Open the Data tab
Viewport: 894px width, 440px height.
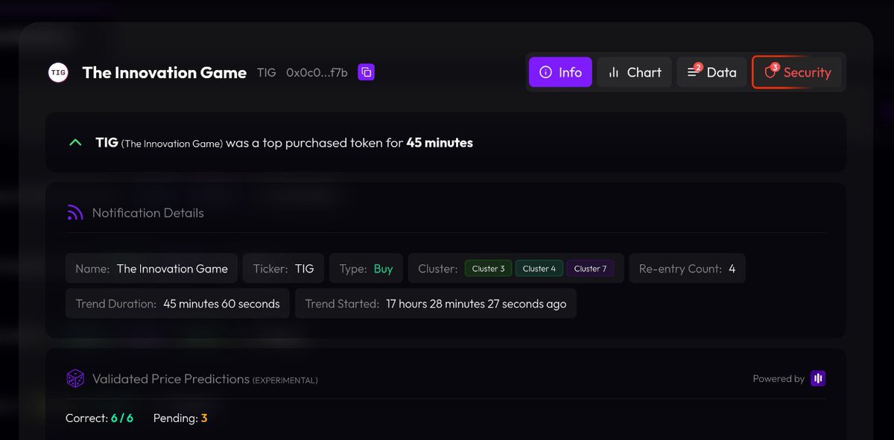click(711, 72)
